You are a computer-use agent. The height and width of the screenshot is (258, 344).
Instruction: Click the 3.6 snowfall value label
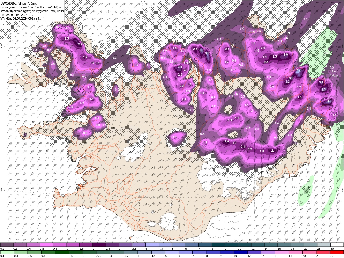[180, 67]
